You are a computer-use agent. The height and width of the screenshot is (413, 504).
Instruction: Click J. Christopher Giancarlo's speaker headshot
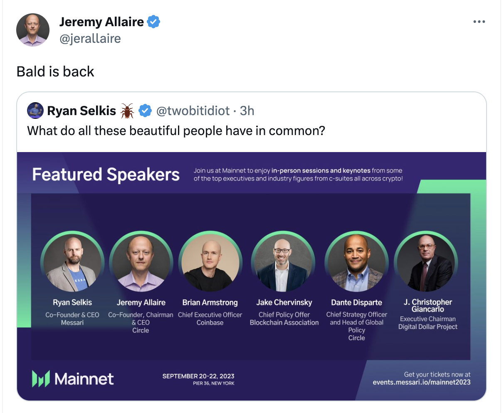click(x=426, y=263)
